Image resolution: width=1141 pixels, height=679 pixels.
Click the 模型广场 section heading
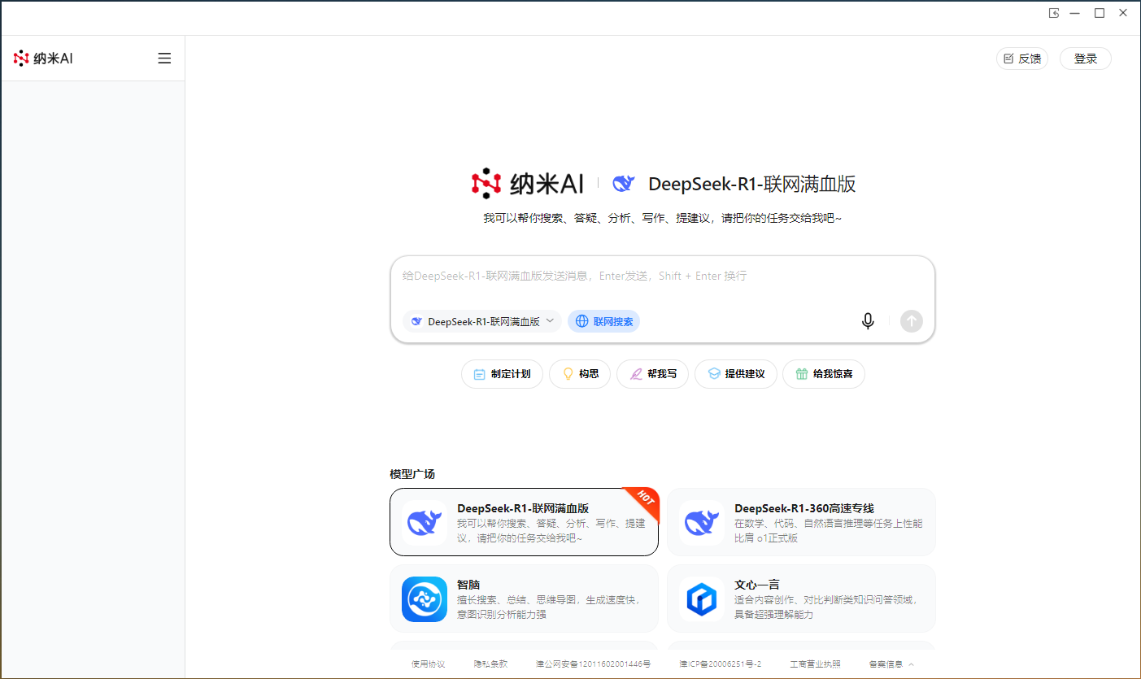pyautogui.click(x=412, y=474)
